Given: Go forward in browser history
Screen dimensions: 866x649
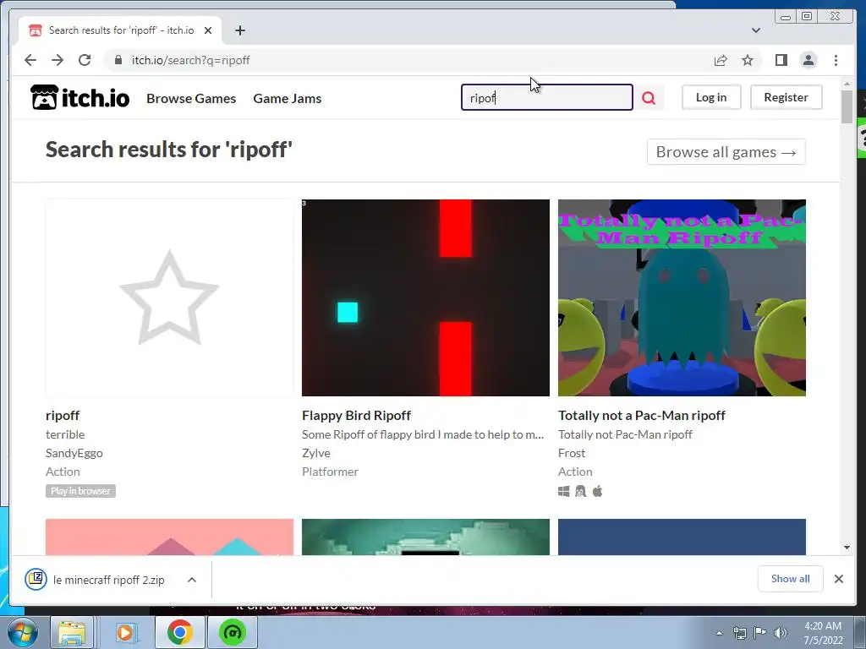Looking at the screenshot, I should pyautogui.click(x=58, y=60).
